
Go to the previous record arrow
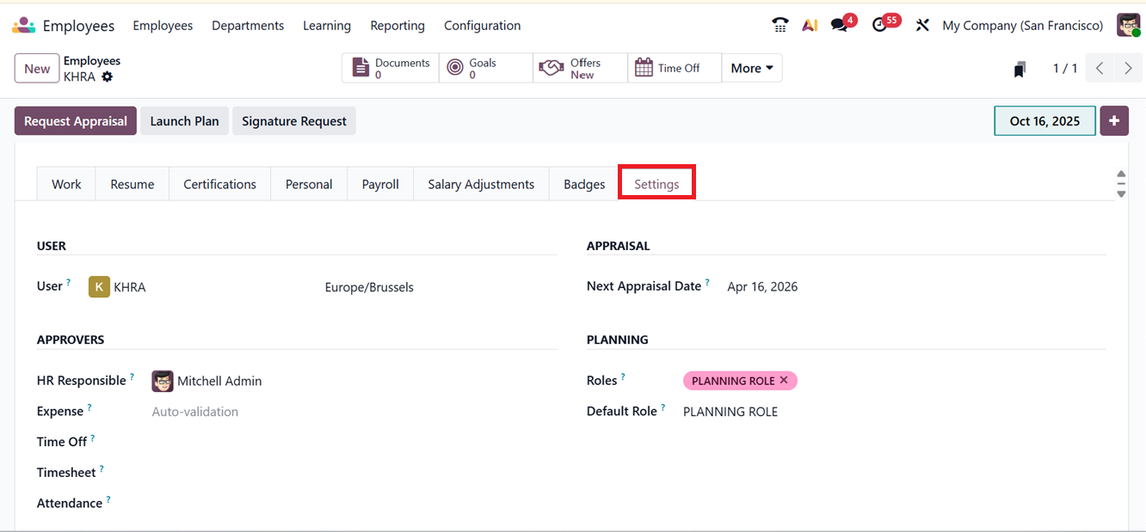pos(1100,69)
